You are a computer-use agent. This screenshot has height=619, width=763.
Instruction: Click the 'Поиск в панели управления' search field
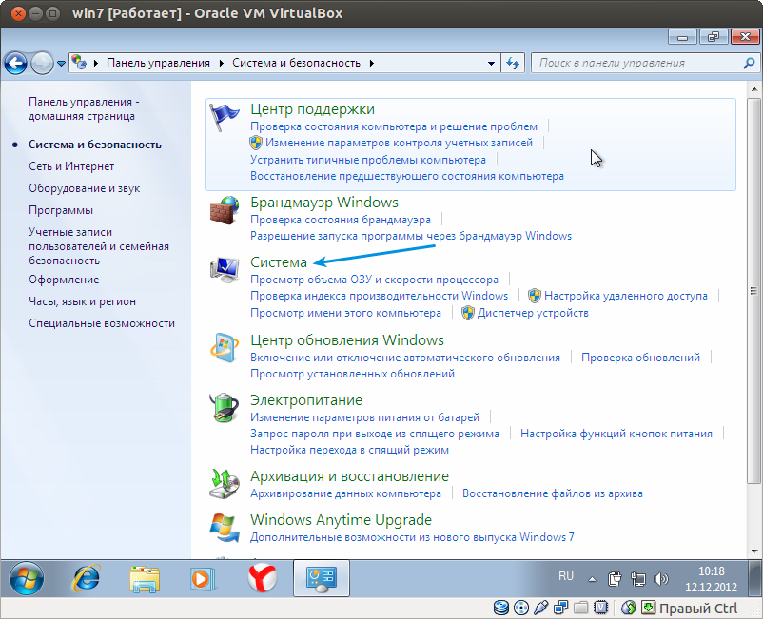(x=645, y=63)
